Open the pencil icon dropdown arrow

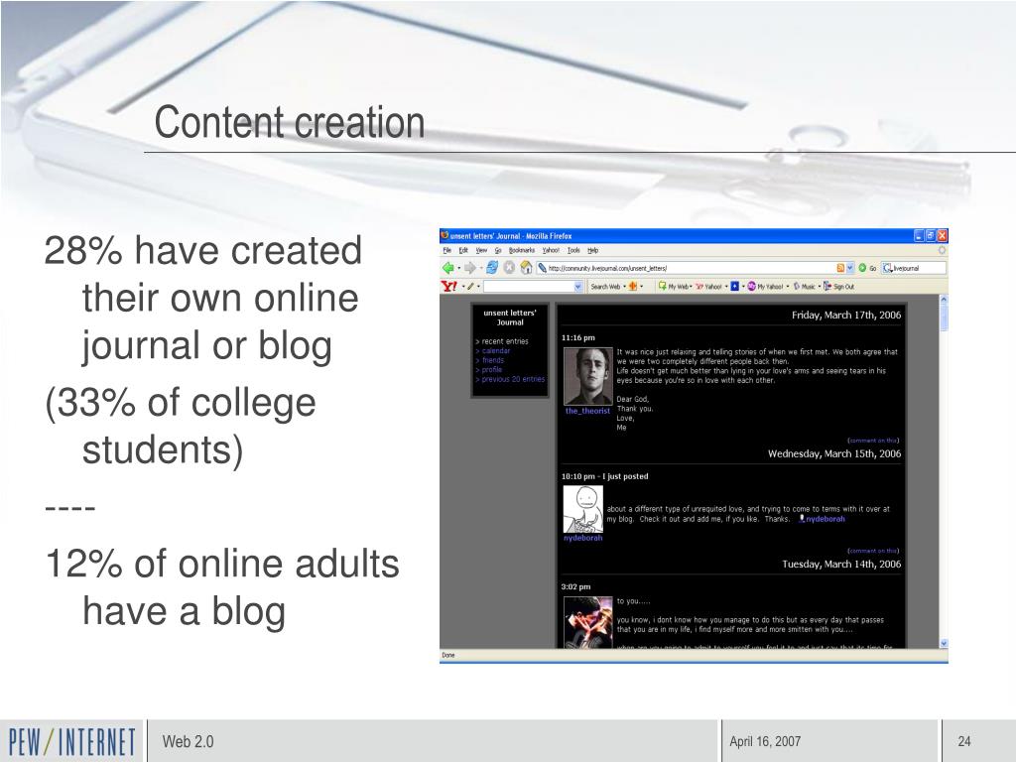478,287
